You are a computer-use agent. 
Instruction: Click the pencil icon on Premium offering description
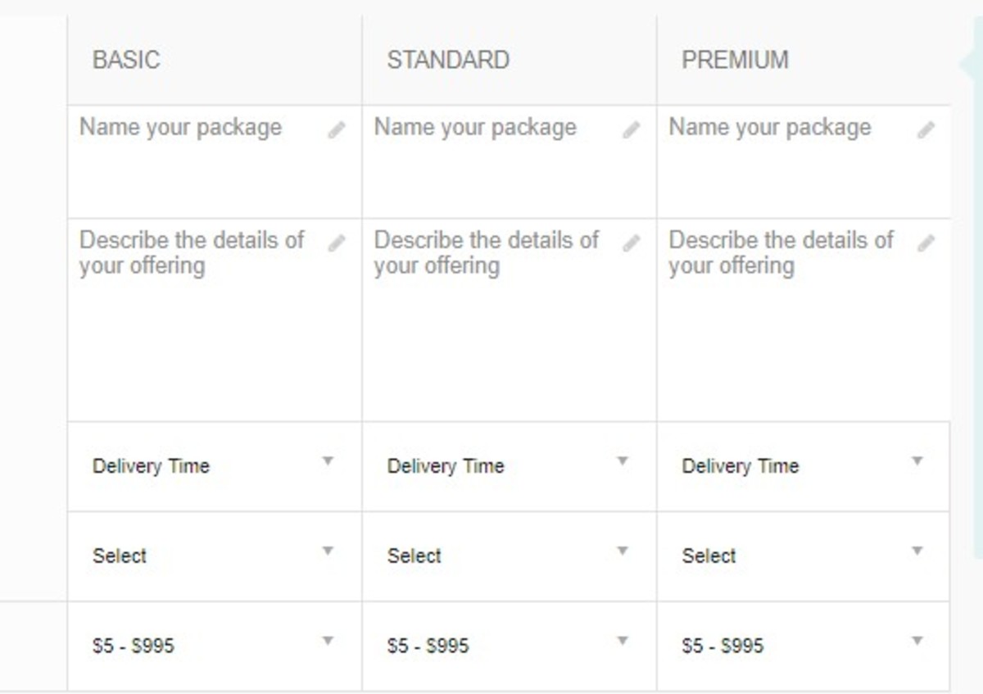click(x=926, y=242)
